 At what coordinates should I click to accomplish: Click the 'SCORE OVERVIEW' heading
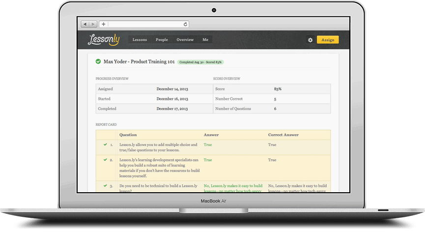(x=227, y=79)
